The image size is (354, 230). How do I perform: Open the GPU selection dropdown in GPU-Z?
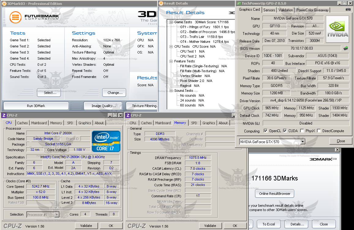303,142
